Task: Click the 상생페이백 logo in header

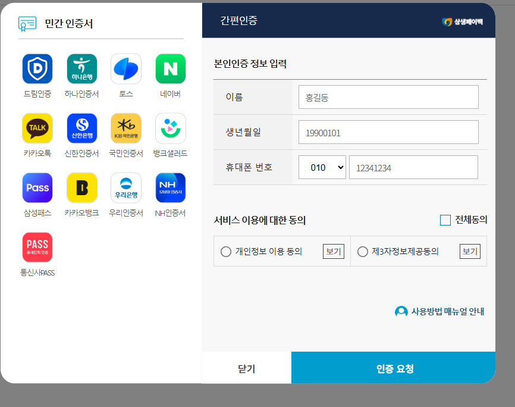Action: point(463,21)
